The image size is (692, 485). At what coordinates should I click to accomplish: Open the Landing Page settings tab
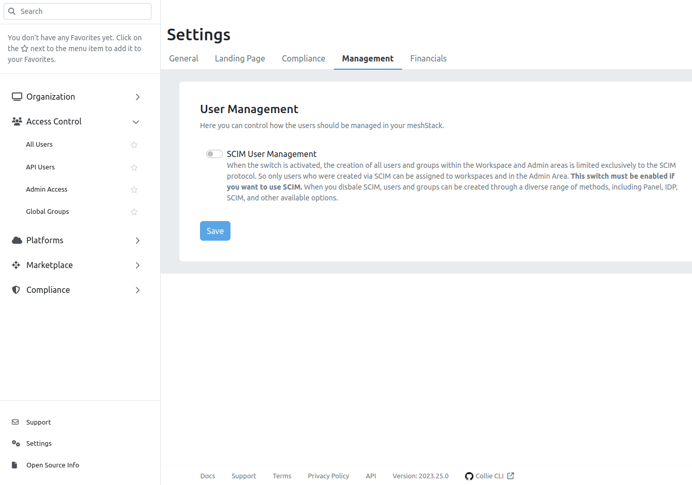click(x=240, y=58)
